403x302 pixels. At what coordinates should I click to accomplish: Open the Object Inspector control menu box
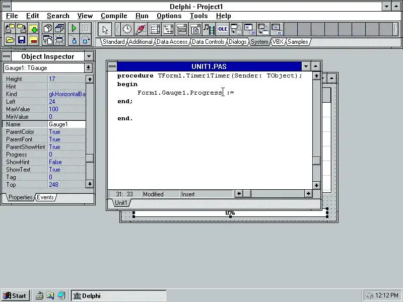pos(7,56)
